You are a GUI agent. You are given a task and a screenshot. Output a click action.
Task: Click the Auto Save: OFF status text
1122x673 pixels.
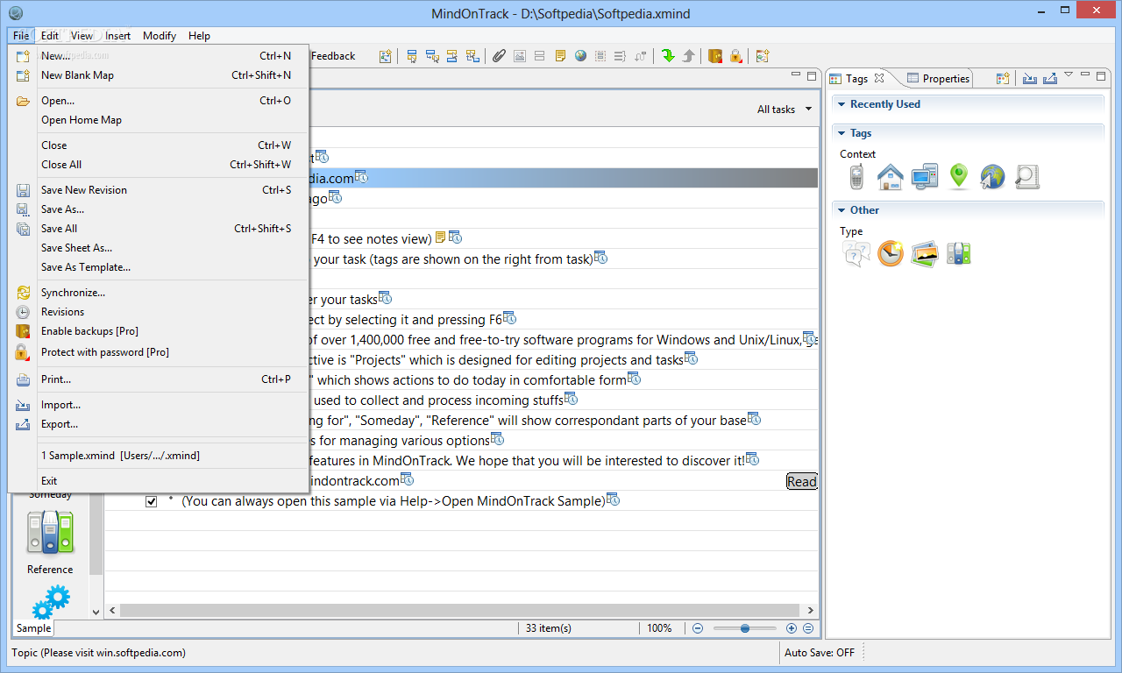(820, 653)
